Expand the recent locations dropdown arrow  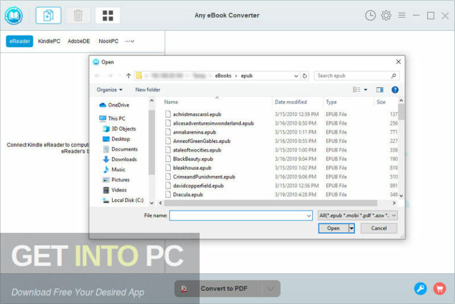pyautogui.click(x=120, y=76)
